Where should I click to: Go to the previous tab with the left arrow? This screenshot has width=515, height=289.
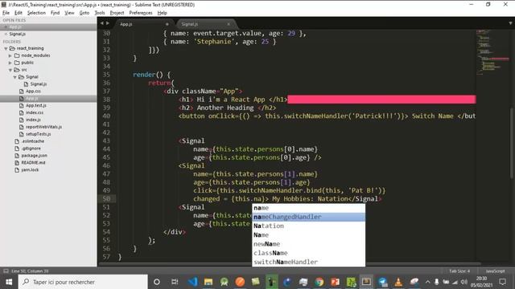(102, 23)
